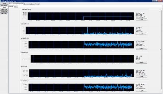This screenshot has height=94, width=163.
Task: Reset the Inserted rows chart
Action: tap(141, 34)
